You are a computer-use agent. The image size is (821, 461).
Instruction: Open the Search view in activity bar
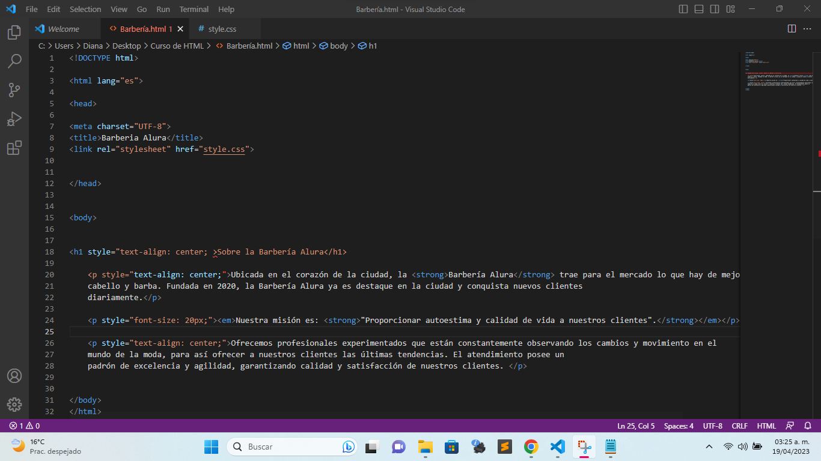14,61
